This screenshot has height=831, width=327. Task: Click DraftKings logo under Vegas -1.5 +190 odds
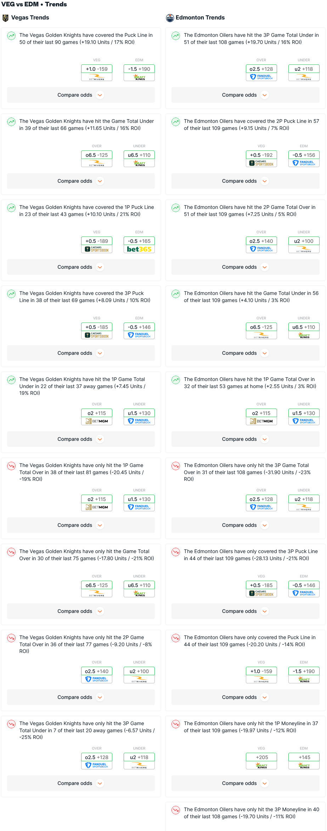pos(139,77)
